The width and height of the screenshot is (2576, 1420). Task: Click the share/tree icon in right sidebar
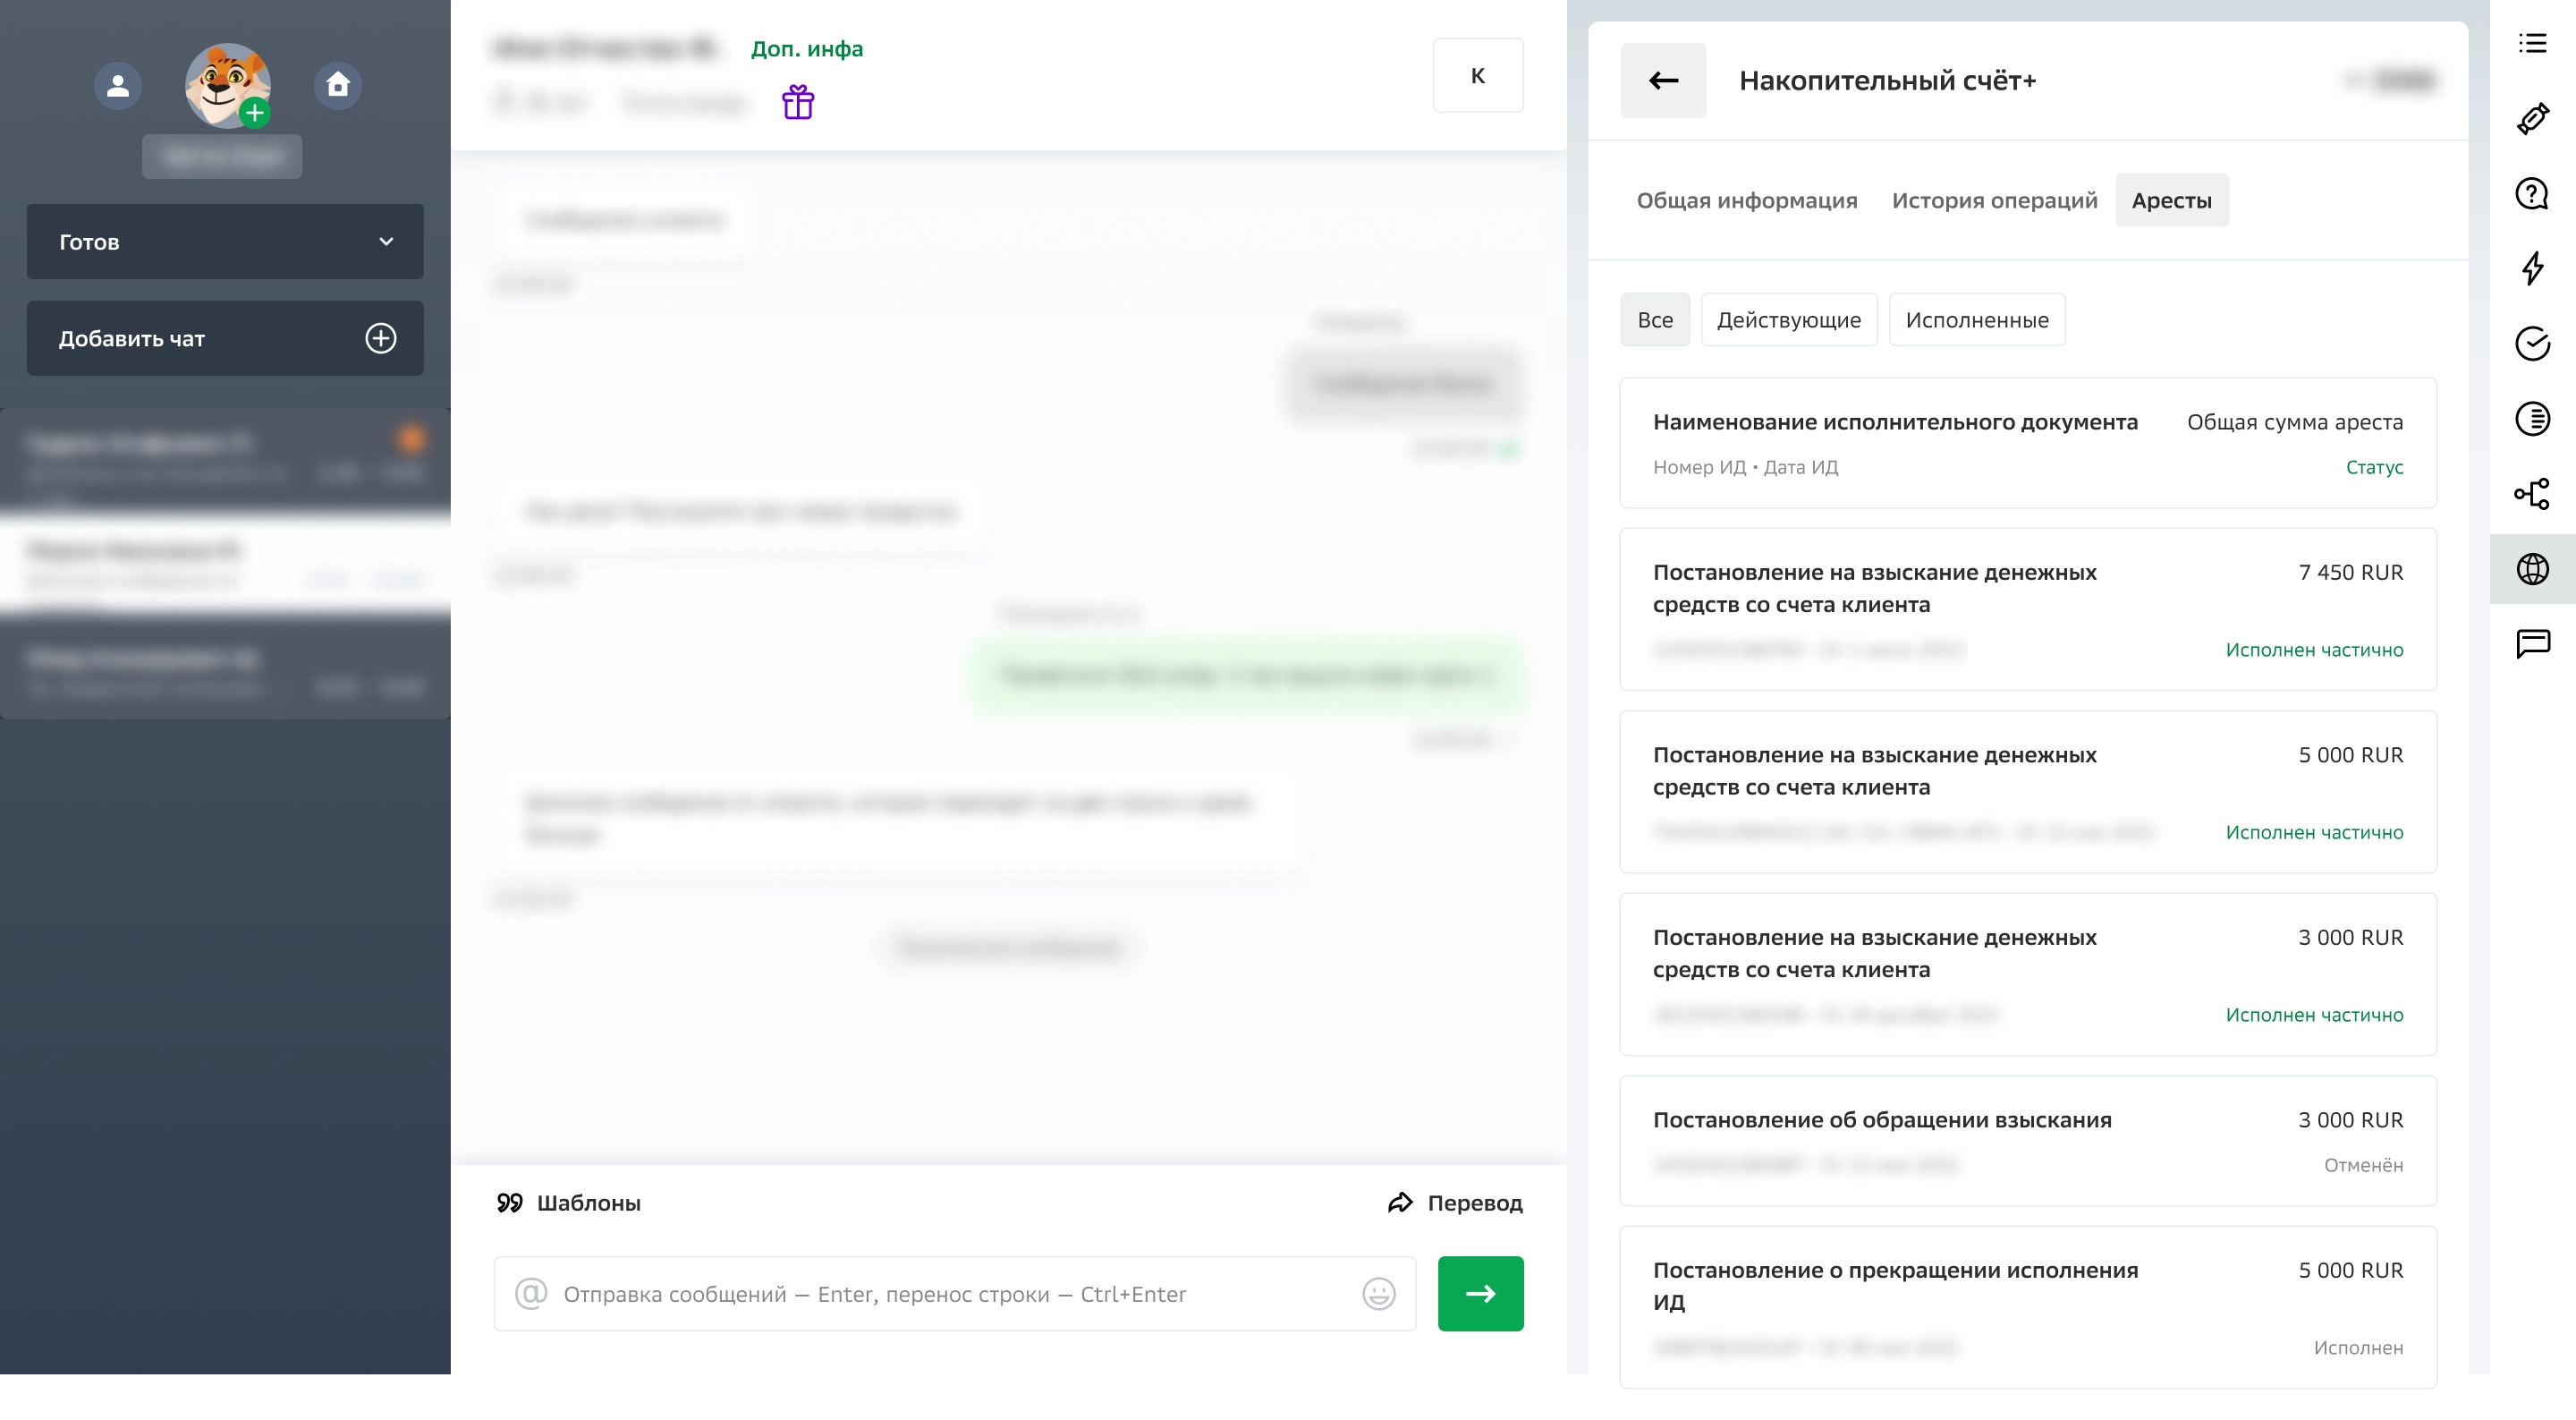coord(2533,494)
